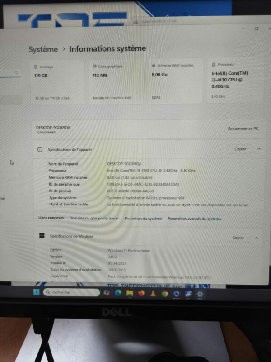The image size is (271, 362).
Task: Click the ID de produit value 00330-80000-00000-AA660
Action: [131, 191]
